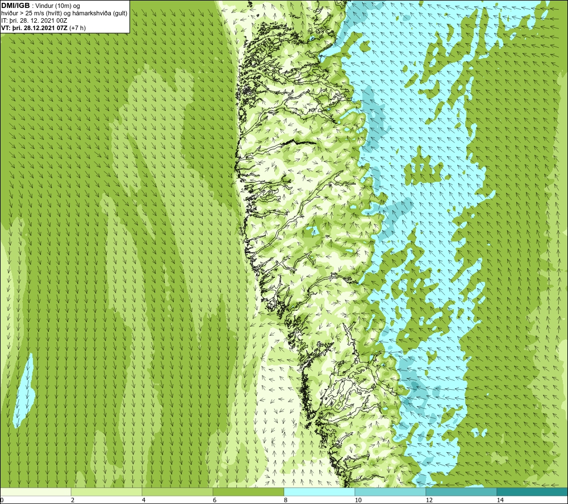The height and width of the screenshot is (504, 568).
Task: Click the DMI/IGB title text
Action: pyautogui.click(x=15, y=6)
